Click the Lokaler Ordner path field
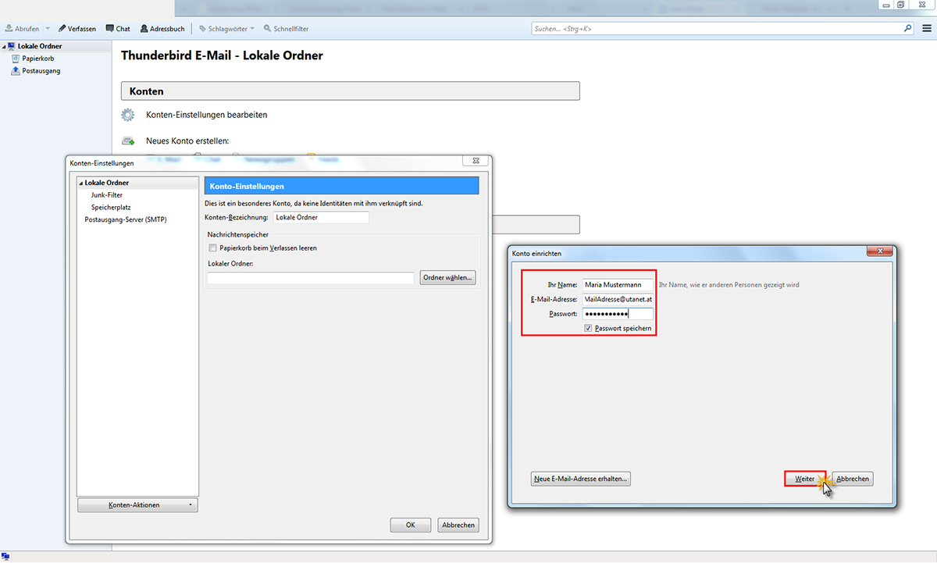 [311, 278]
